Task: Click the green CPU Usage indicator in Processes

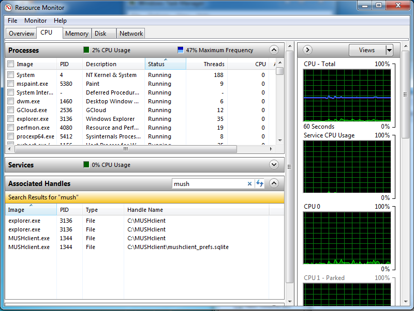Action: 86,50
